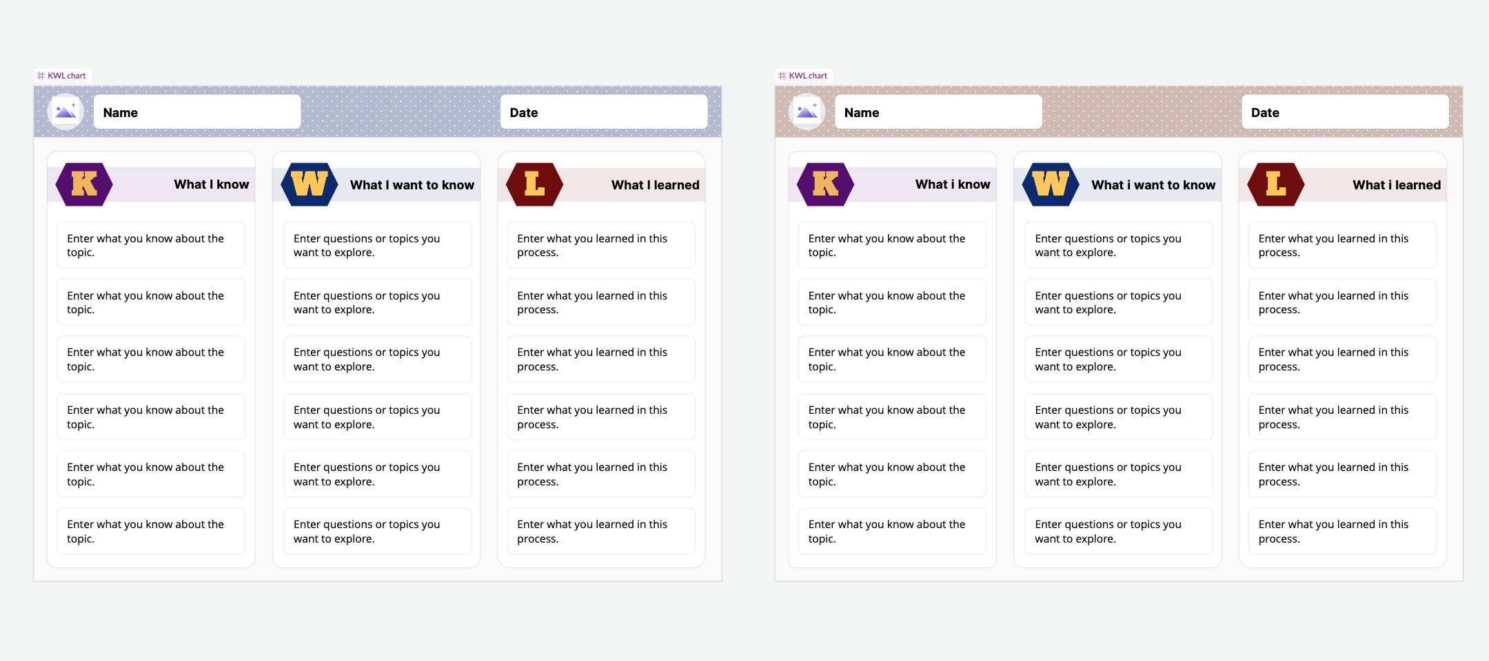This screenshot has height=661, width=1489.
Task: Select 'What i learned' heading in right chart
Action: (1396, 185)
